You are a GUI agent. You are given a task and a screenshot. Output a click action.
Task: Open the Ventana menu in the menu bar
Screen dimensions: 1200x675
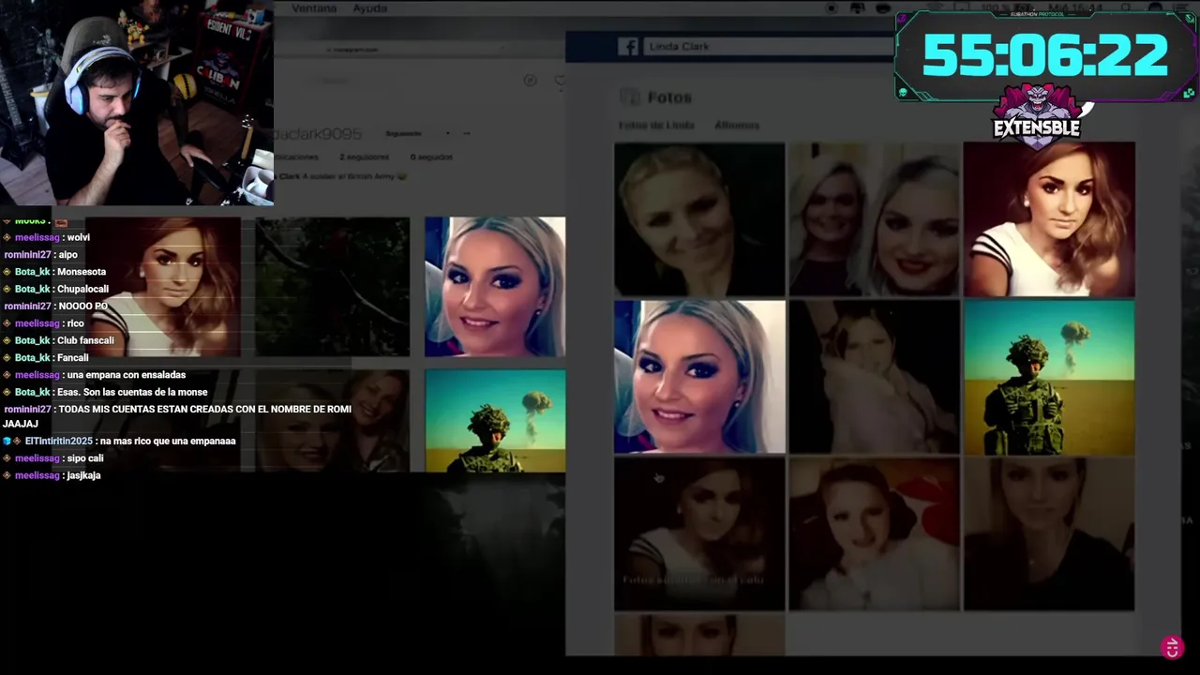314,8
